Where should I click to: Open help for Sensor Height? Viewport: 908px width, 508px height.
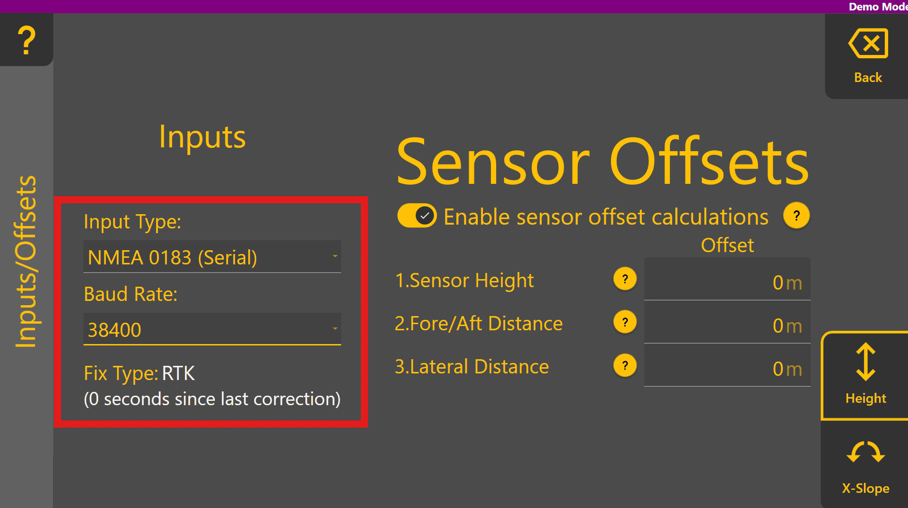click(x=625, y=279)
